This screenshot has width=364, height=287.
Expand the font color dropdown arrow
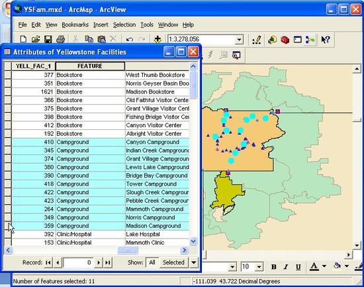pyautogui.click(x=324, y=266)
